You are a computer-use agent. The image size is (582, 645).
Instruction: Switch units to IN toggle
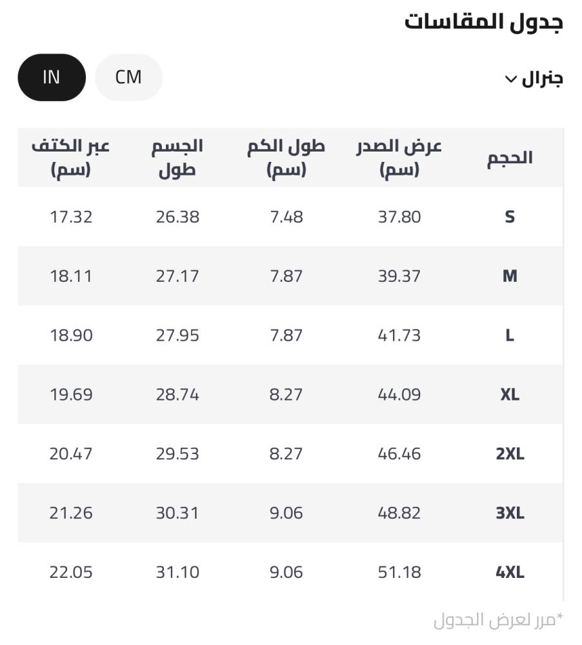52,77
